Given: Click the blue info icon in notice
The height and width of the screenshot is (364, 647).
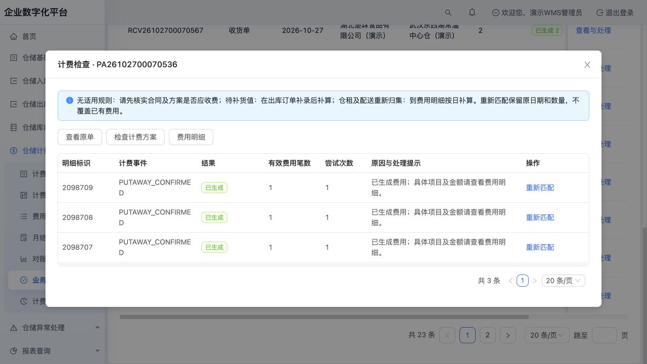Looking at the screenshot, I should [70, 100].
